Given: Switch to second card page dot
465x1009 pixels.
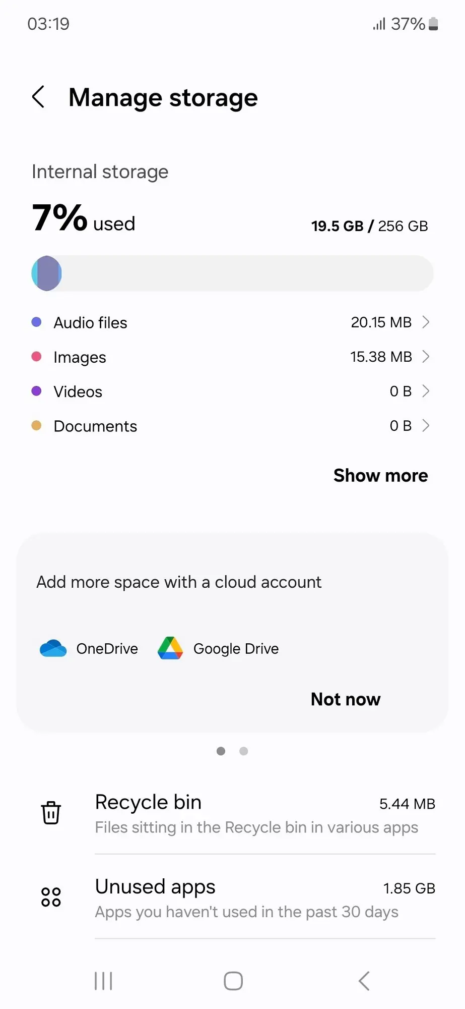Looking at the screenshot, I should [244, 751].
